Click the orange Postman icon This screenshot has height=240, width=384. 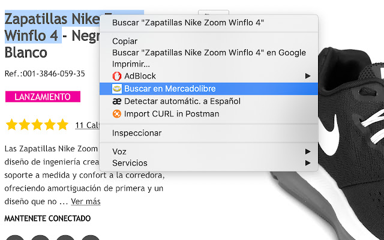point(117,114)
